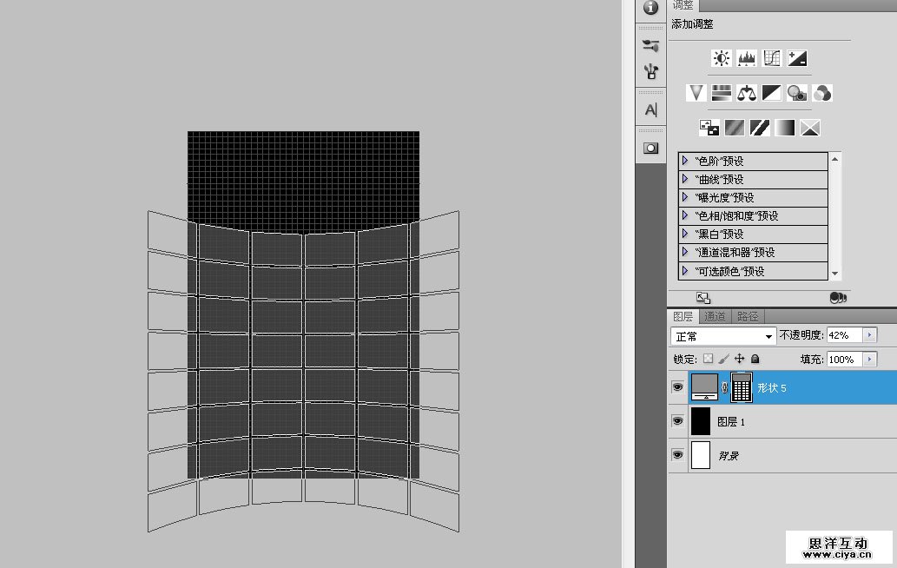The image size is (897, 568).
Task: Open the 正常 blend mode dropdown
Action: pyautogui.click(x=723, y=336)
